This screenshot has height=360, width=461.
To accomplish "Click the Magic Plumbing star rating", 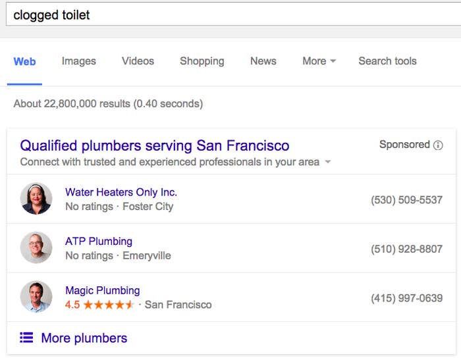I will [109, 305].
